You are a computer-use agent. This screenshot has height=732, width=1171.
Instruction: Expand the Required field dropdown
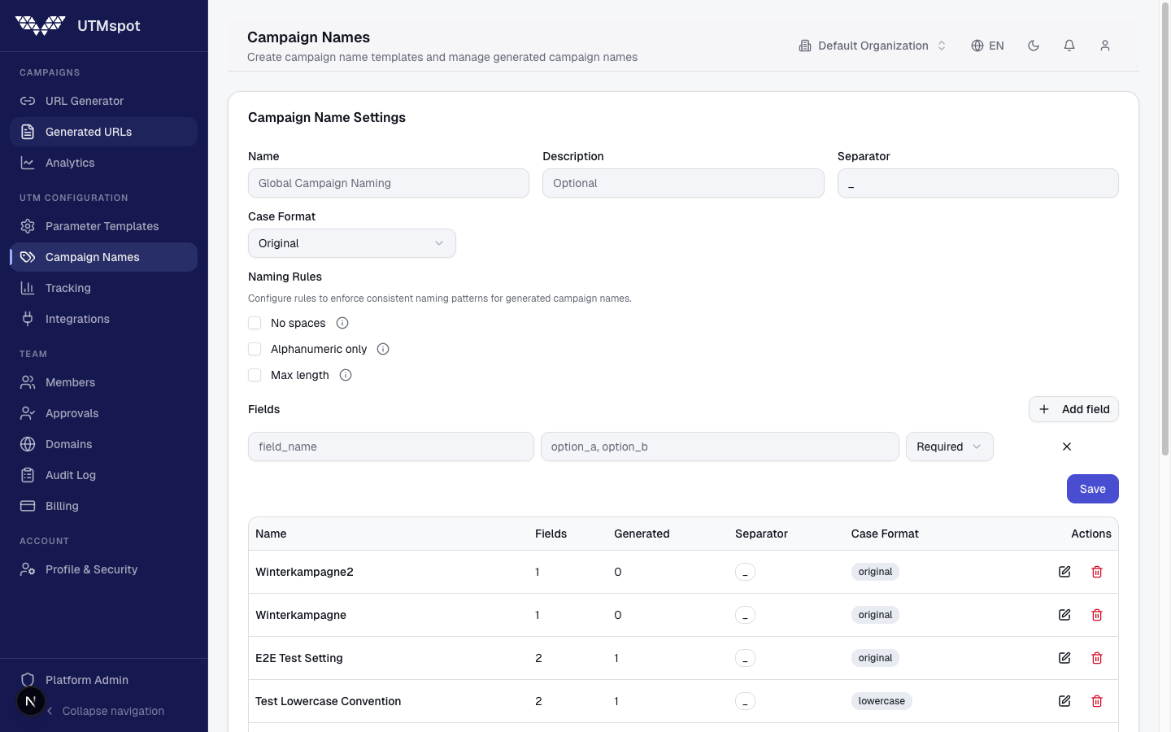(x=949, y=447)
